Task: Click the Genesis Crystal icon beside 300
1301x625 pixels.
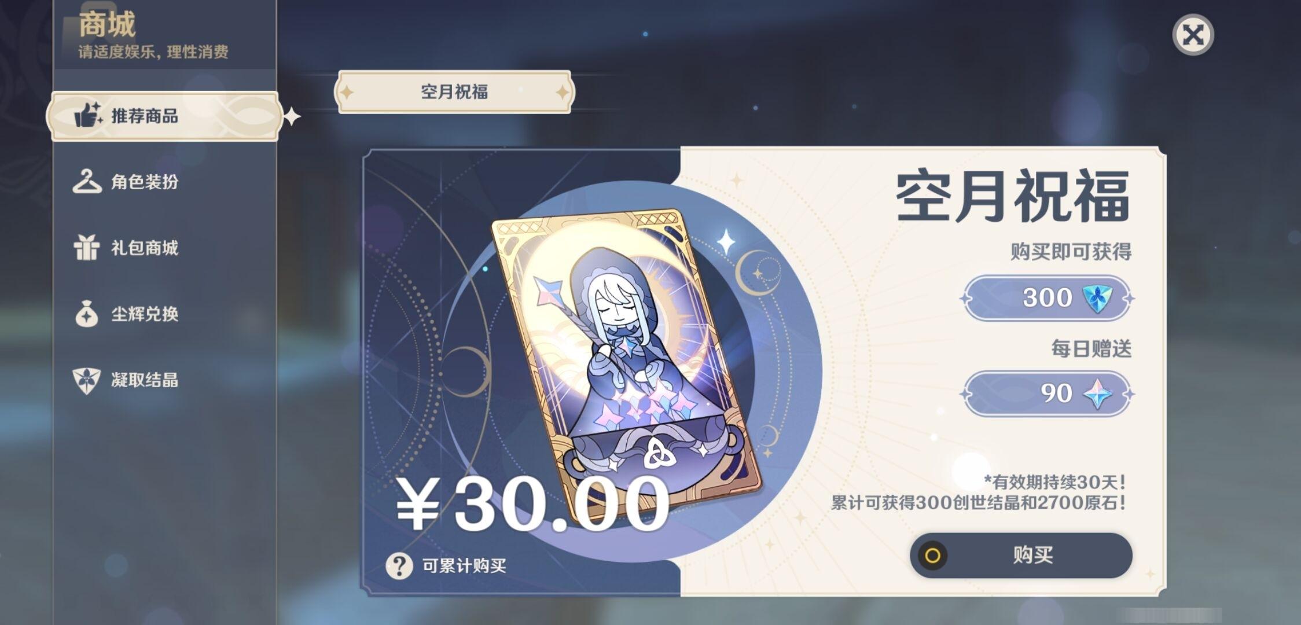Action: pos(1097,298)
